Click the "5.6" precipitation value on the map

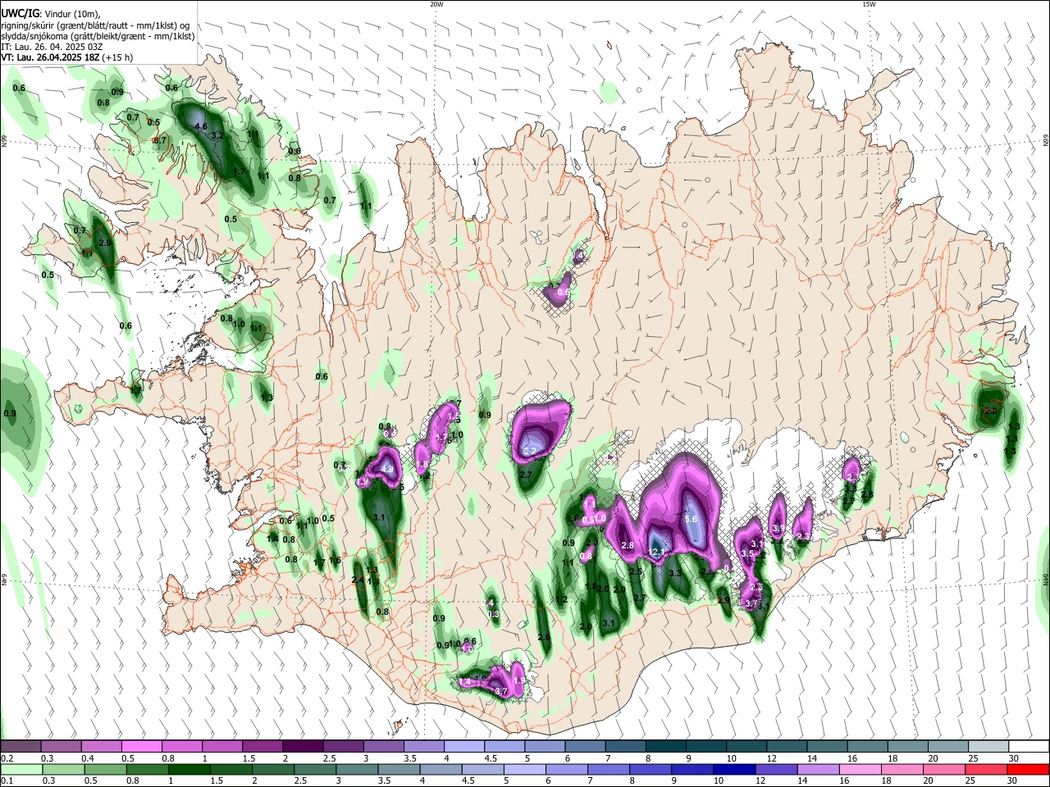coord(691,519)
